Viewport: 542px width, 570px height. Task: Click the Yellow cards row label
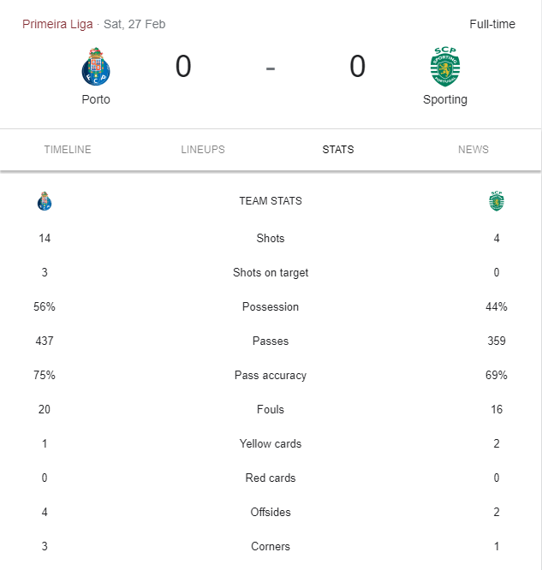click(271, 444)
